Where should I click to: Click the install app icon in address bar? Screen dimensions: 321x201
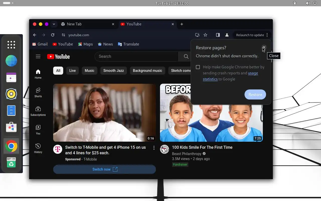click(197, 35)
